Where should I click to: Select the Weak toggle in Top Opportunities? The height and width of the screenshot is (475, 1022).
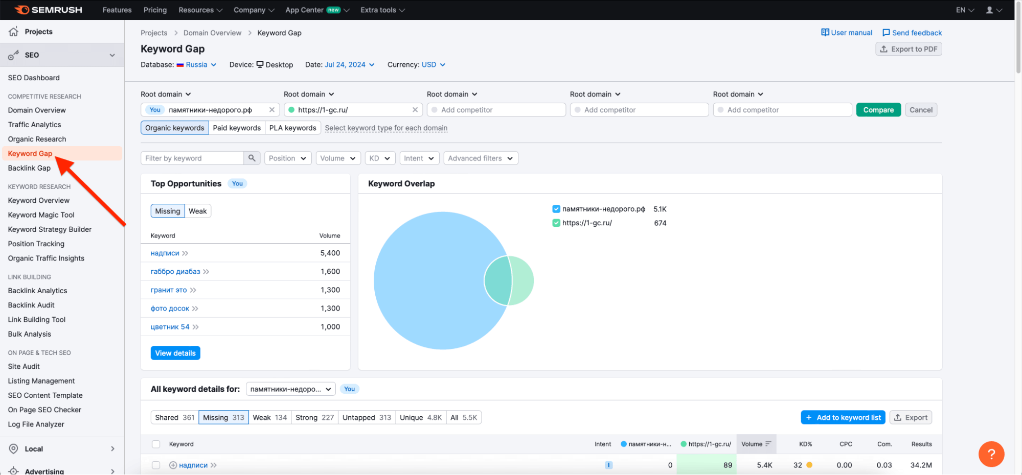pos(197,211)
